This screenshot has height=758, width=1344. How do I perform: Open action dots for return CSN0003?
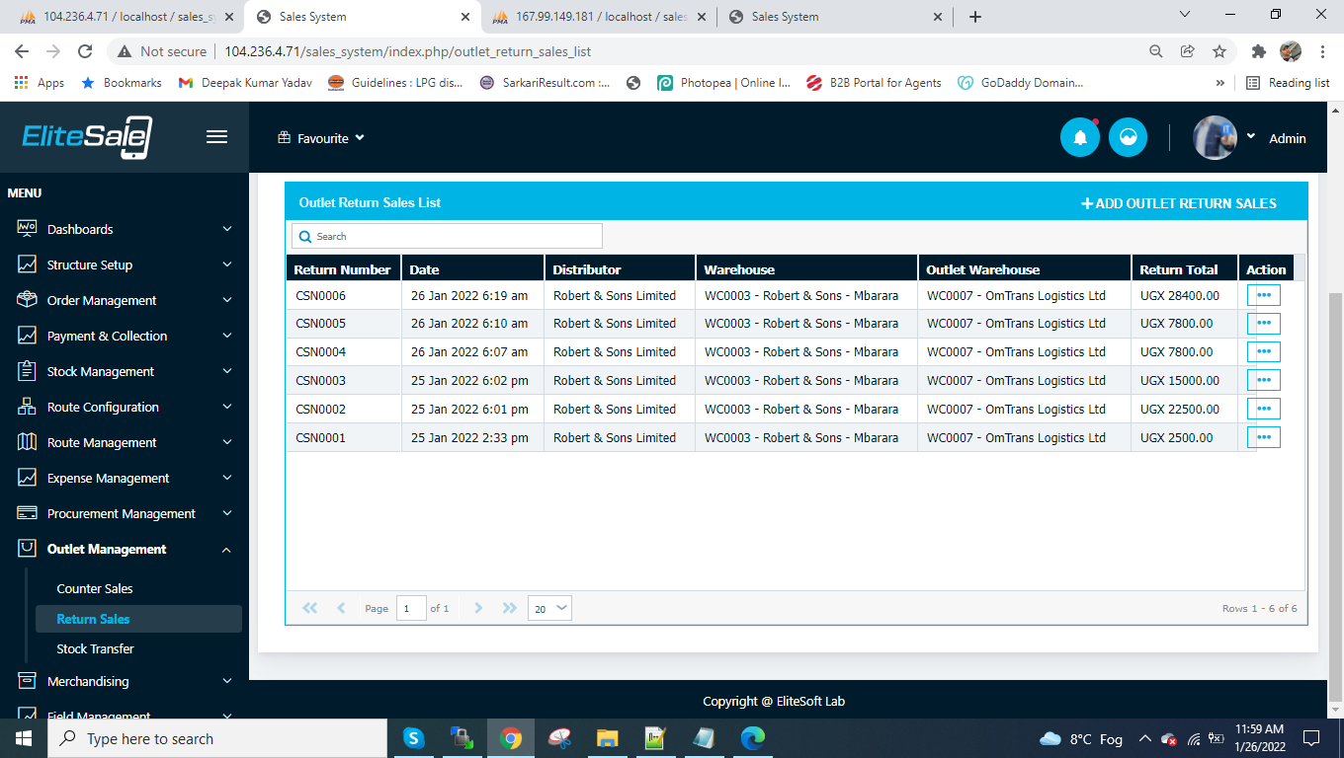click(x=1263, y=380)
